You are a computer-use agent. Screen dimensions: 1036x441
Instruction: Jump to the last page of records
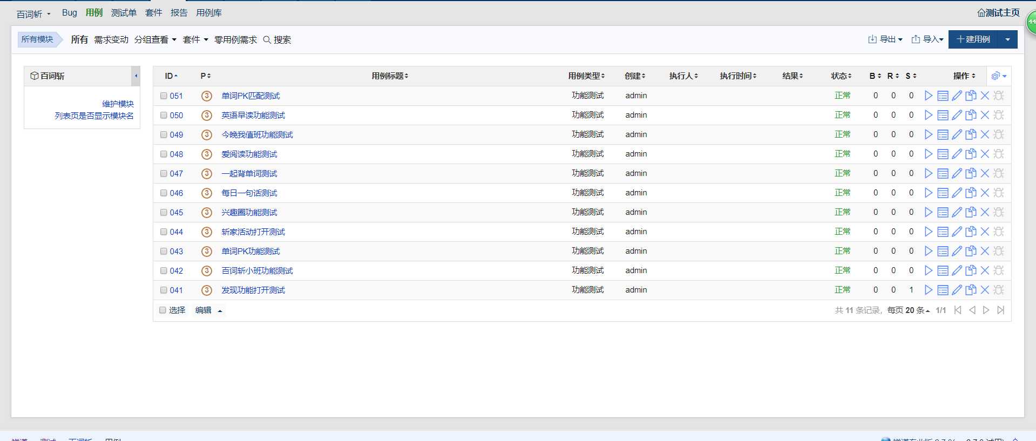pos(1000,310)
